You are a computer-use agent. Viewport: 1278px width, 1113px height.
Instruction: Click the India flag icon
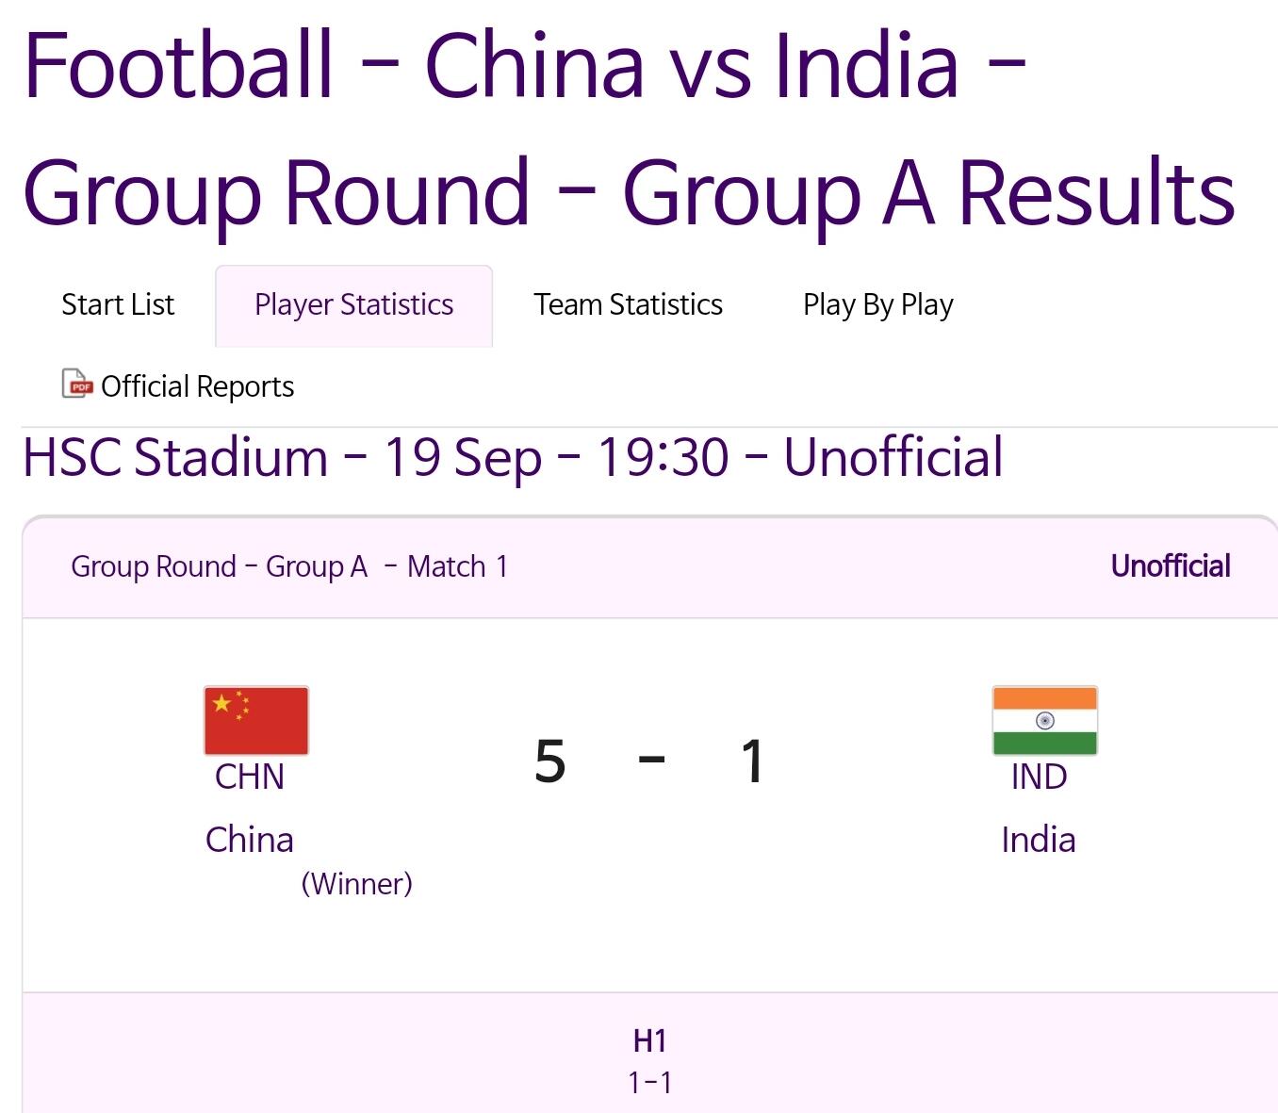(1044, 720)
